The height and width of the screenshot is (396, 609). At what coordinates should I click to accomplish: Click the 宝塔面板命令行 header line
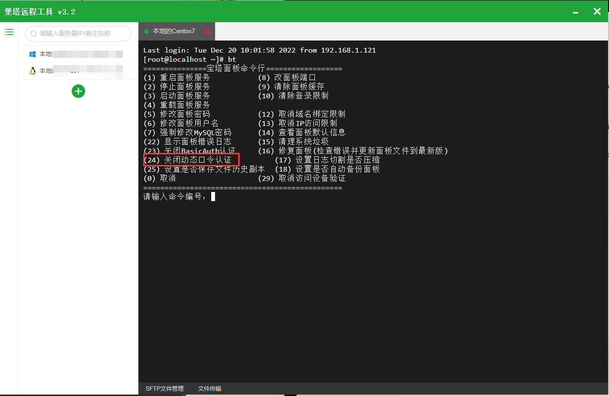pos(243,68)
